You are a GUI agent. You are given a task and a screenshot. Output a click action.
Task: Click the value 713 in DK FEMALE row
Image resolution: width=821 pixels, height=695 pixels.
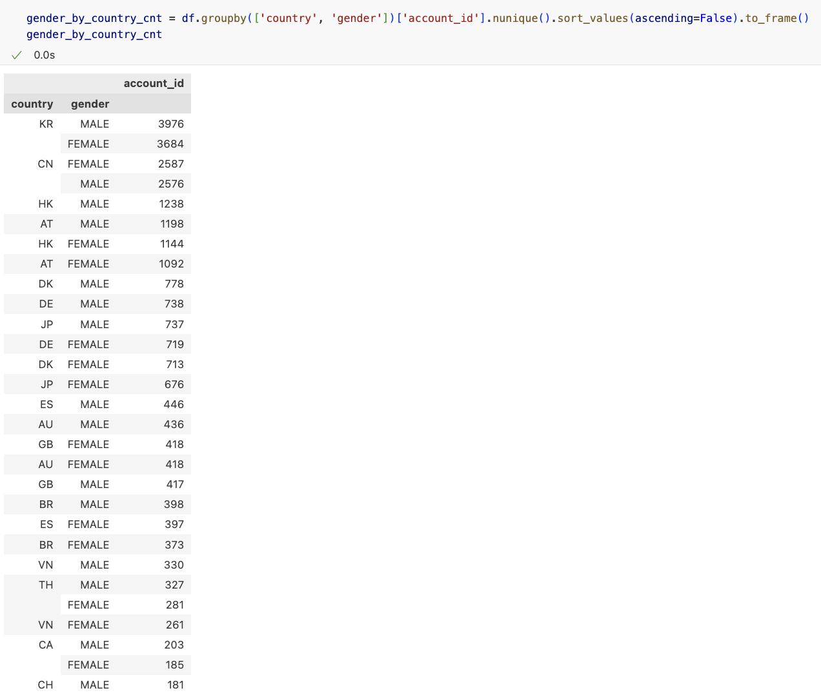[175, 364]
